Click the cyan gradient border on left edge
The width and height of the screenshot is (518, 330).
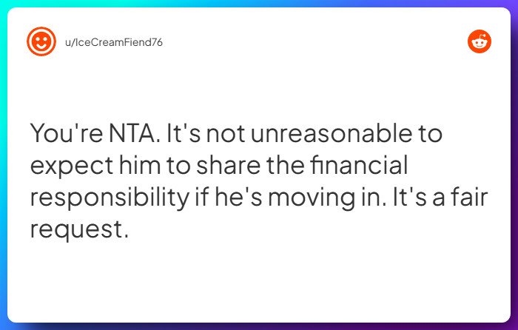click(3, 165)
